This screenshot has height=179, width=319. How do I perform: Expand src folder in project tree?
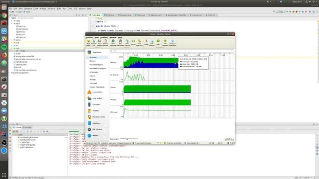[x=12, y=45]
